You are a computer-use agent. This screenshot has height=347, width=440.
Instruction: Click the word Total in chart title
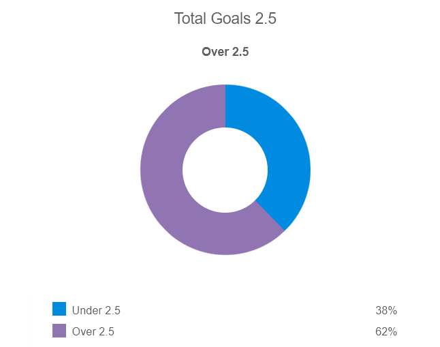click(190, 18)
